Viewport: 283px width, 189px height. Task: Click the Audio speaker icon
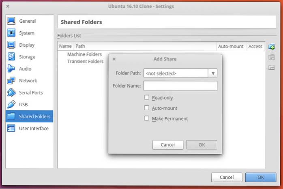pos(11,69)
